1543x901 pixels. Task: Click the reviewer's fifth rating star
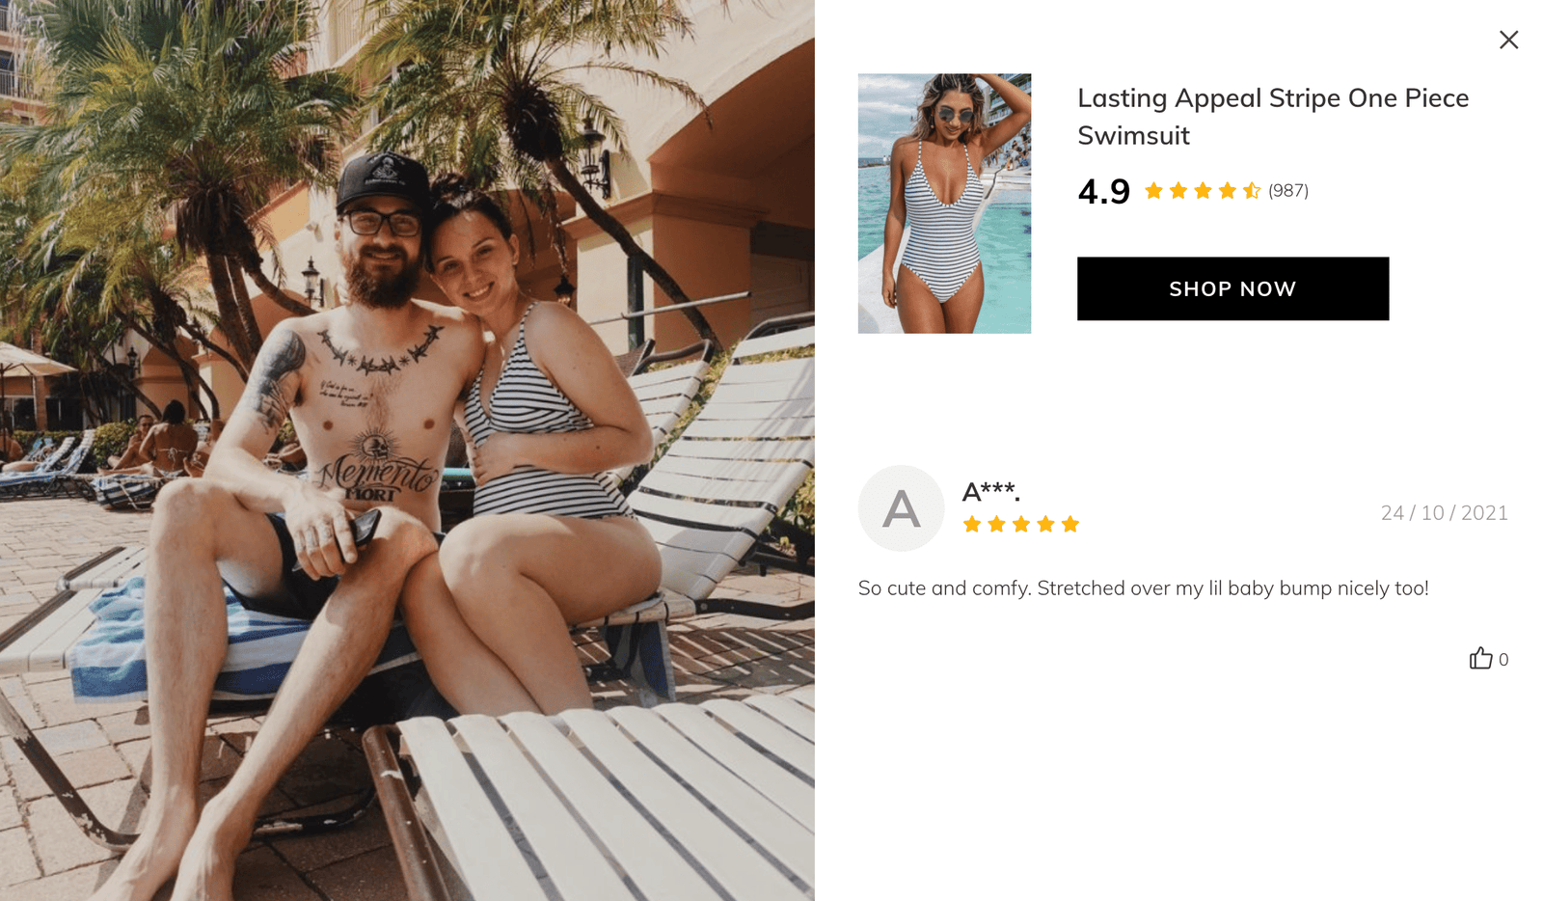coord(1069,524)
